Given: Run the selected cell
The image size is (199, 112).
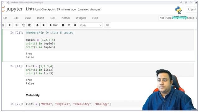Looking at the screenshot, I should 54,25.
